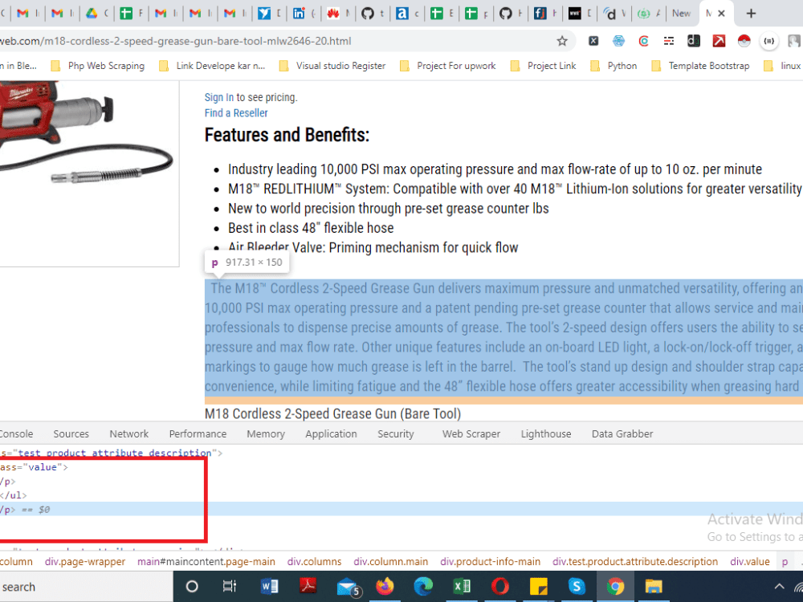Open the linux bookmark folder
The width and height of the screenshot is (803, 602).
[782, 66]
